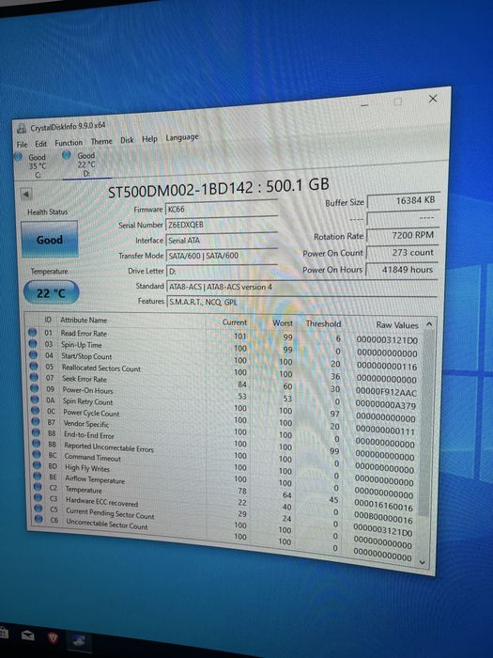Open the Edit menu
Screen dimensions: 493x658
point(40,144)
